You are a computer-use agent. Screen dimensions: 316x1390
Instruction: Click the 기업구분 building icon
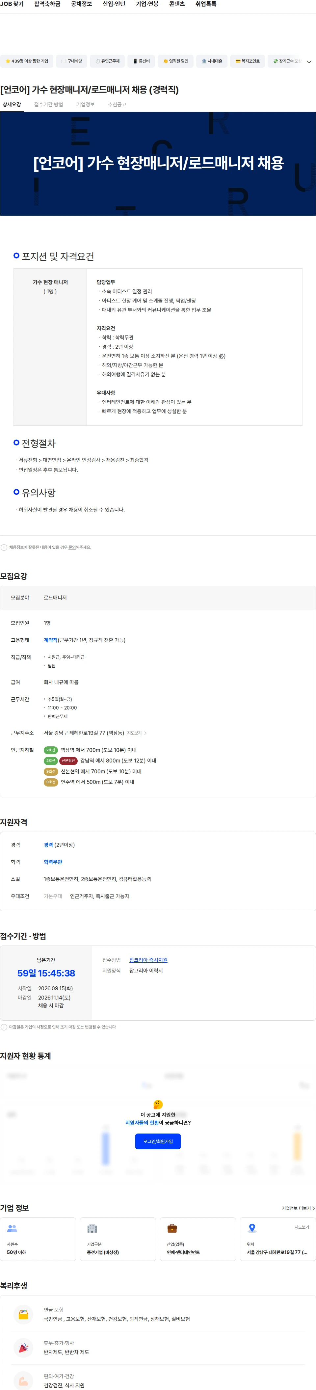click(x=92, y=1228)
